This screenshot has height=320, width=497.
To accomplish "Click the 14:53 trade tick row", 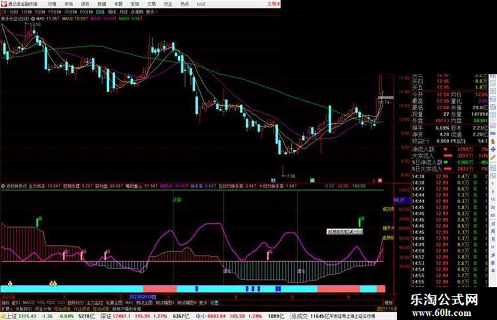I will [x=450, y=263].
